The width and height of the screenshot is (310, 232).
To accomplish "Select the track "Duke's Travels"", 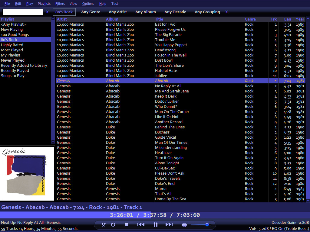I will 181,178.
